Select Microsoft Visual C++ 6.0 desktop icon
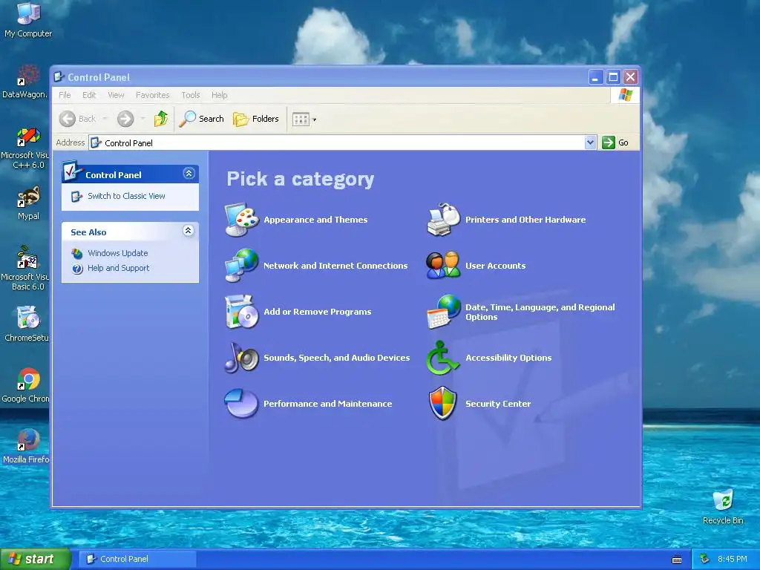Image resolution: width=760 pixels, height=570 pixels. point(25,148)
